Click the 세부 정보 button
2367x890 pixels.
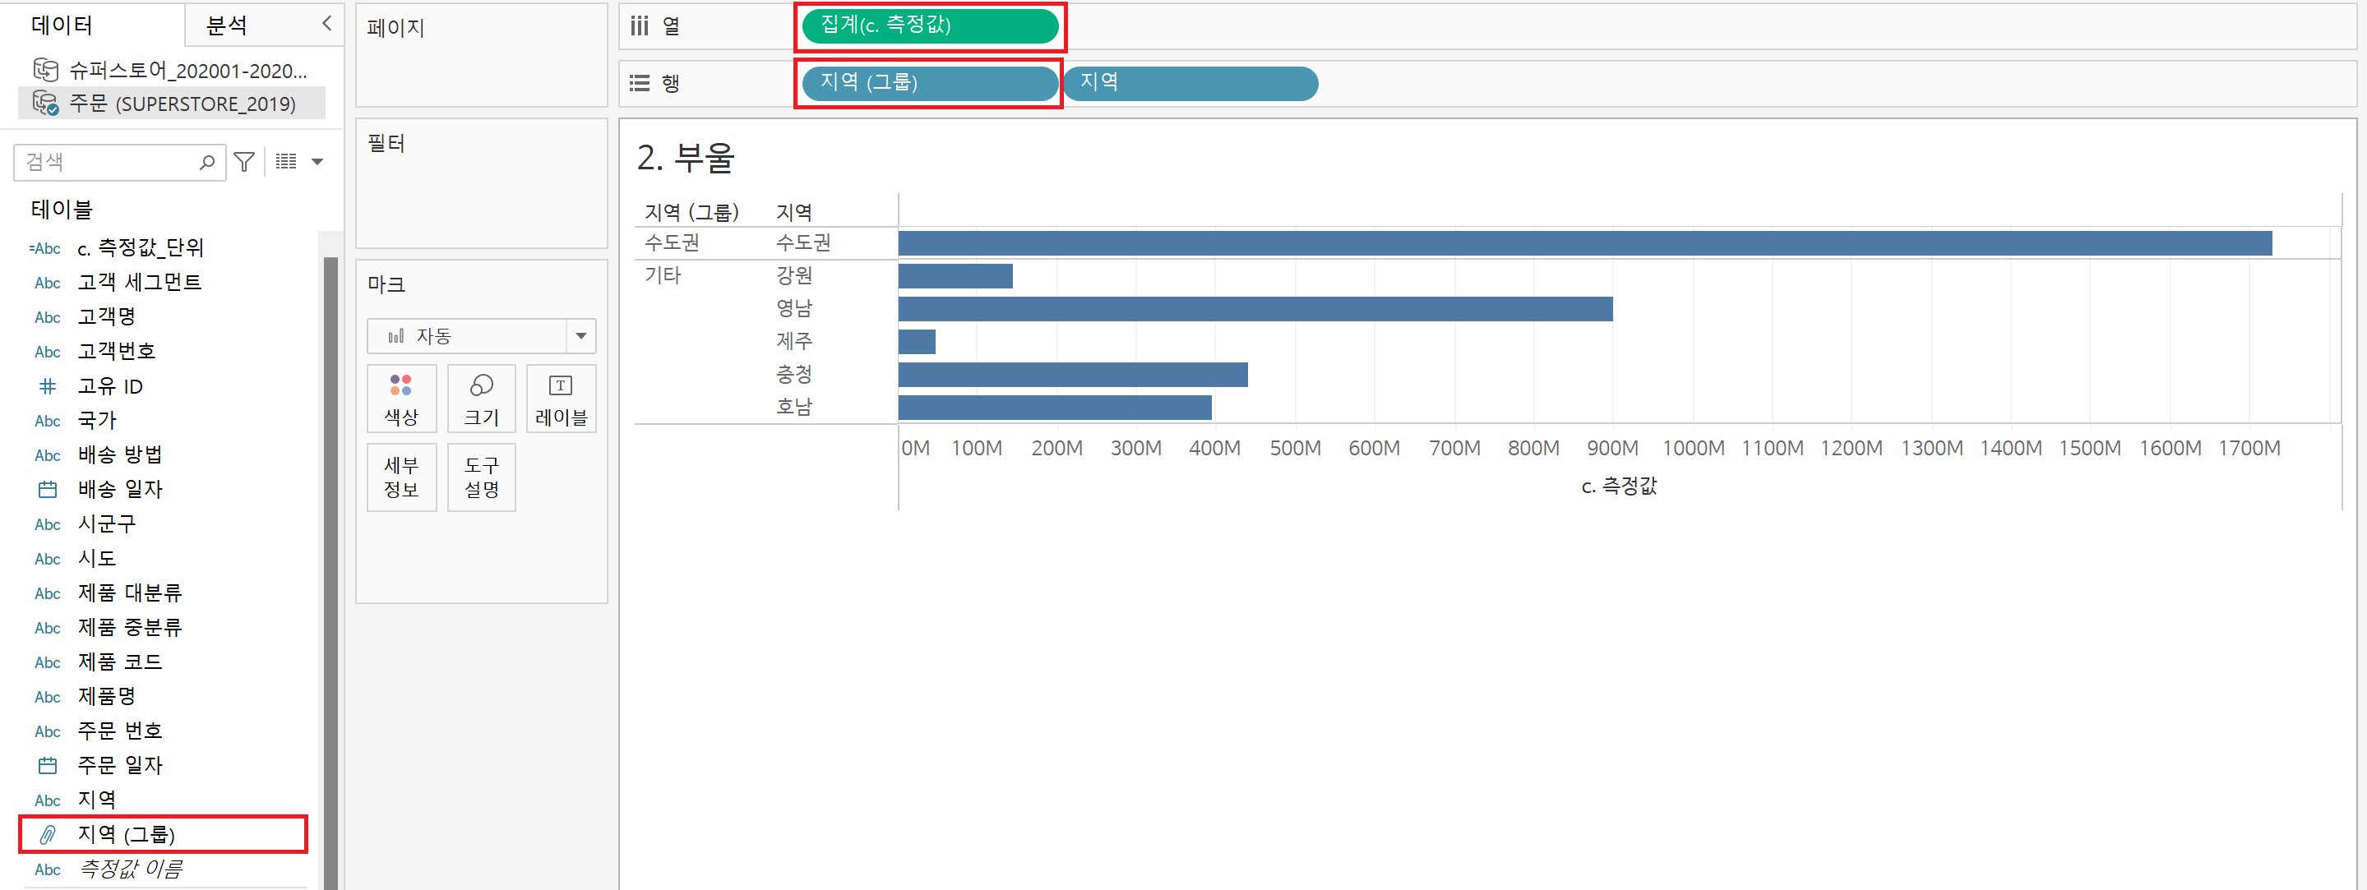click(400, 477)
